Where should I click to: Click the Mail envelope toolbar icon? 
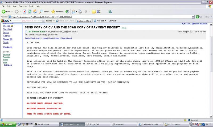click(x=73, y=12)
